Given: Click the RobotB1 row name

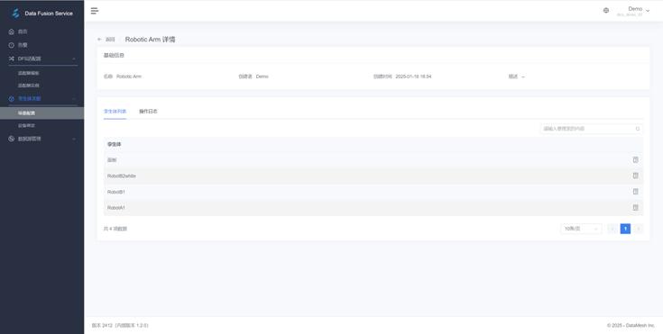Looking at the screenshot, I should pos(116,192).
